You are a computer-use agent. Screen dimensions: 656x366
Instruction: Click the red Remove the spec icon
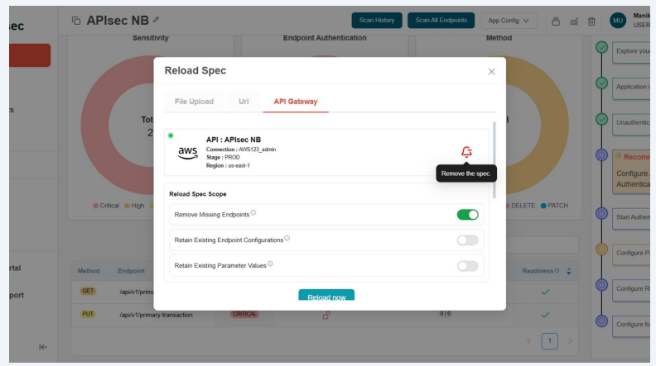tap(466, 152)
